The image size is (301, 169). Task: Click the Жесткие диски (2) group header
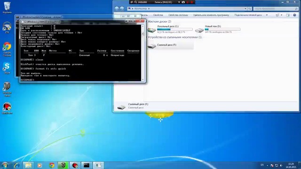coord(159,22)
